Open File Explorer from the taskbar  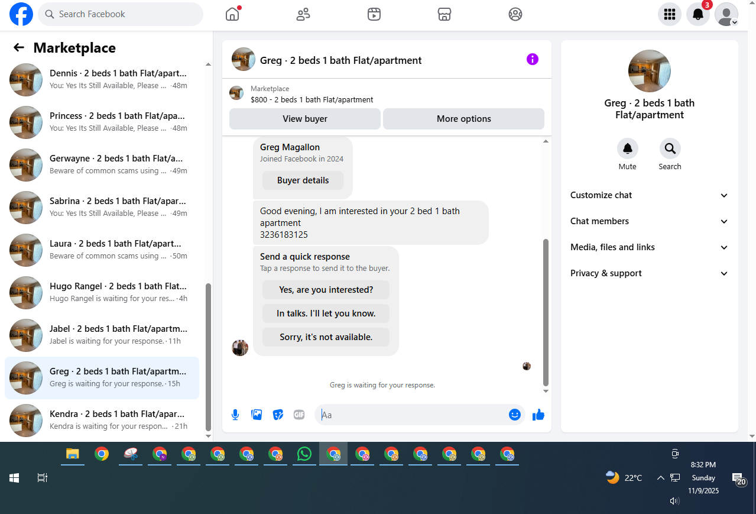72,454
